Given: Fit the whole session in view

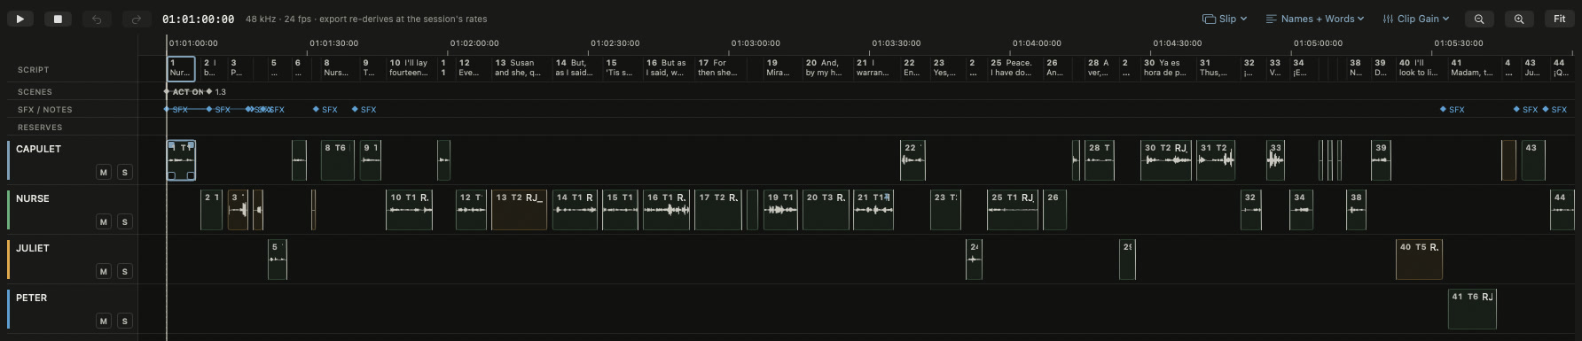Looking at the screenshot, I should [x=1559, y=19].
